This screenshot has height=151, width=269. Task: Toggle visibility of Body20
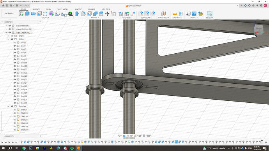[x=15, y=69]
